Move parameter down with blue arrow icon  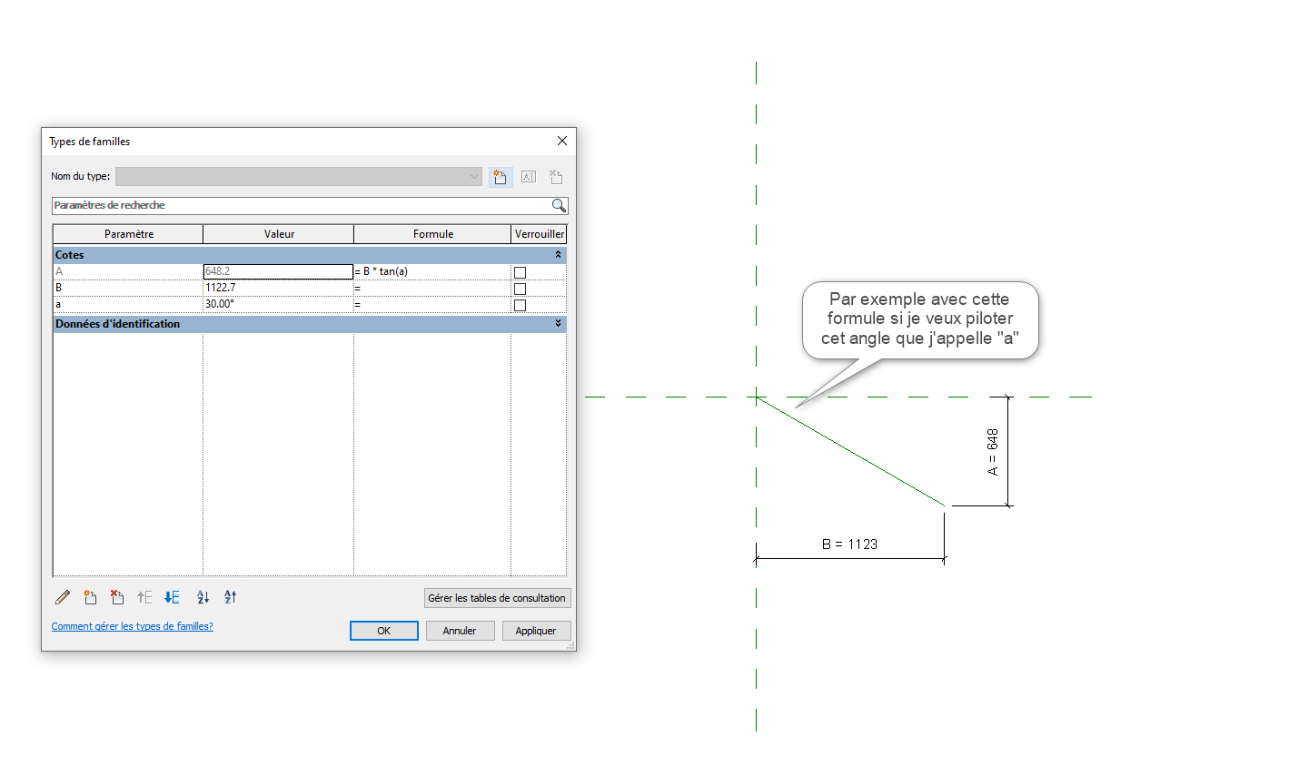click(172, 597)
